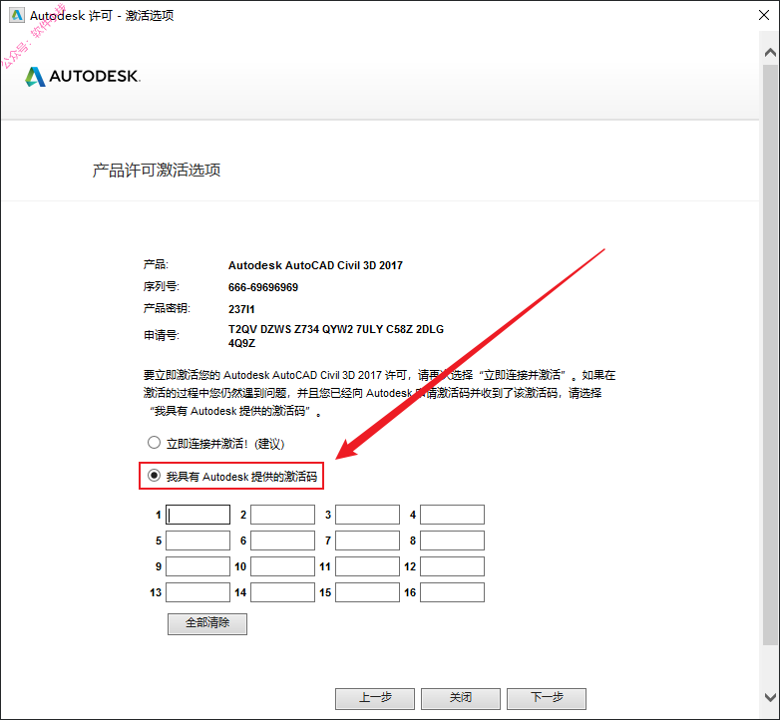
Task: Click product name Autodesk AutoCAD Civil 3D 2017
Action: (315, 265)
